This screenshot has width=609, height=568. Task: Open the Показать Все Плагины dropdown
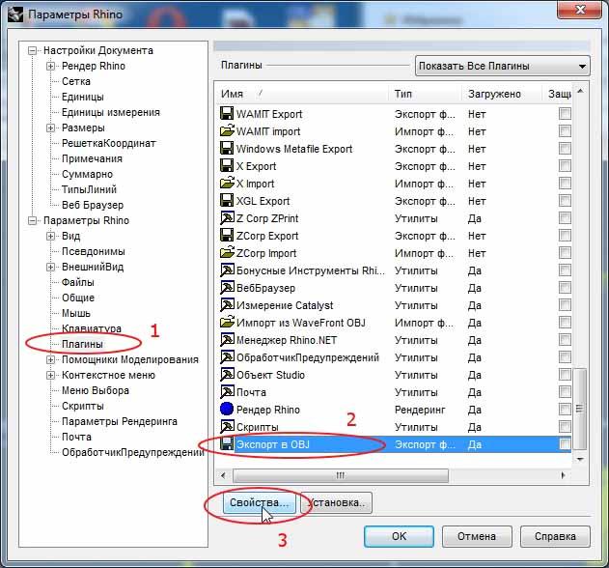502,66
